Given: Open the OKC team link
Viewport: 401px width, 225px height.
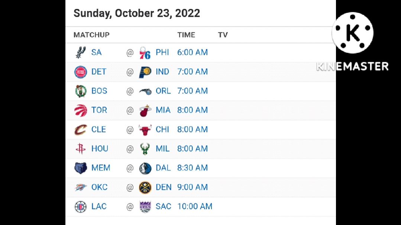Looking at the screenshot, I should 100,187.
